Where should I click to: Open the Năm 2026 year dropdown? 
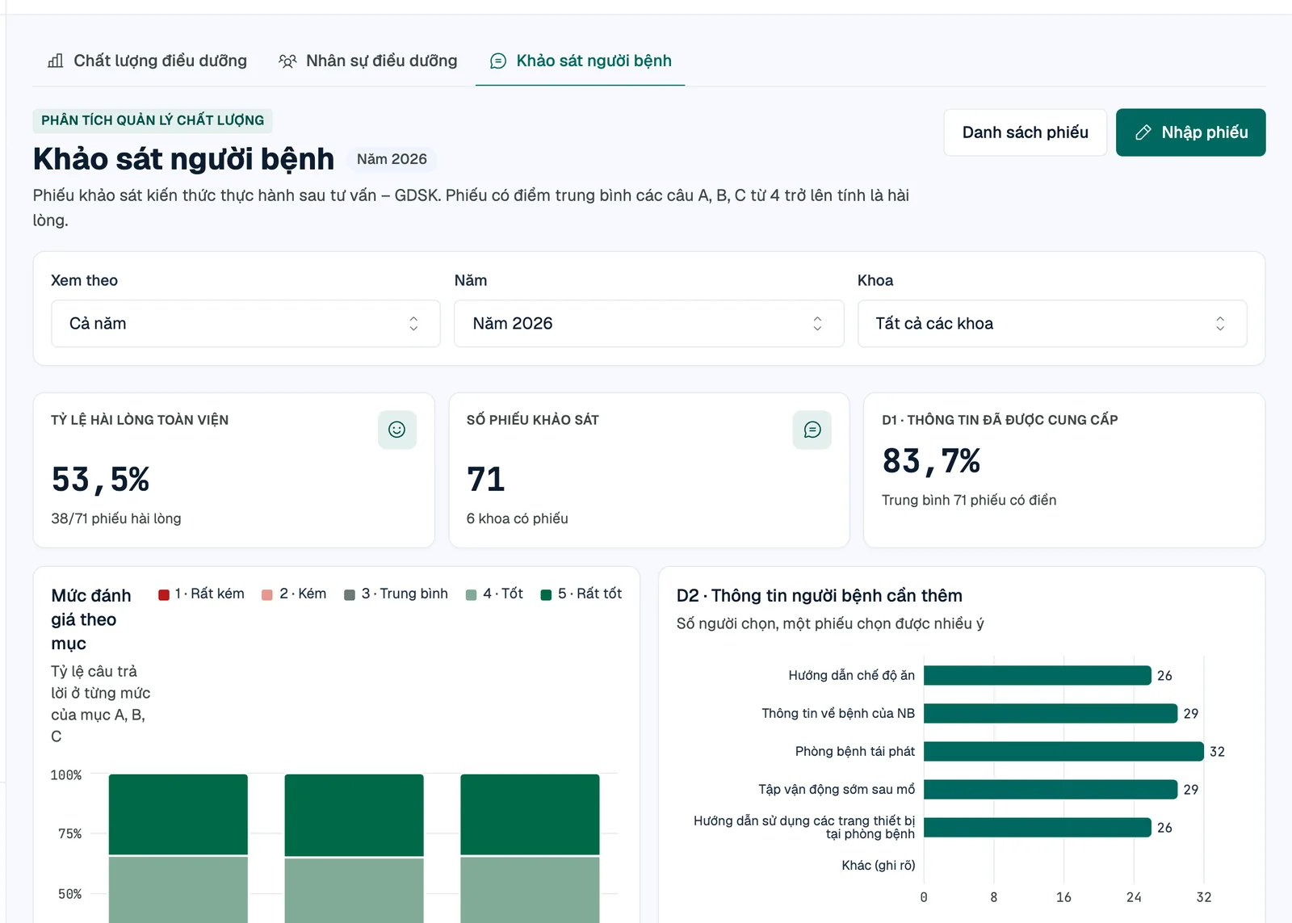click(648, 324)
